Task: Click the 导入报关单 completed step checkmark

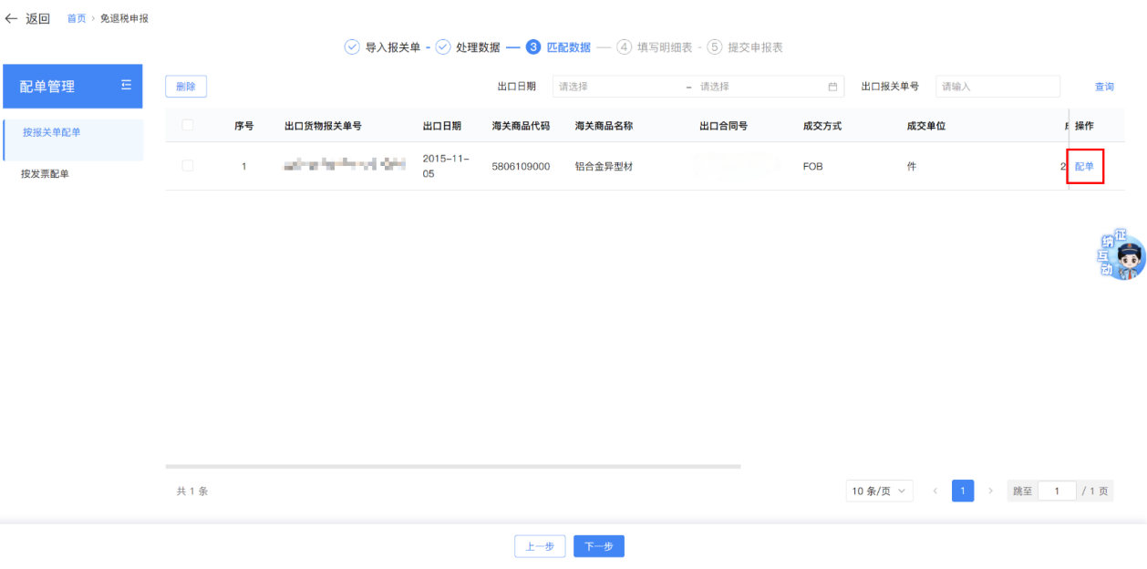Action: click(x=352, y=47)
